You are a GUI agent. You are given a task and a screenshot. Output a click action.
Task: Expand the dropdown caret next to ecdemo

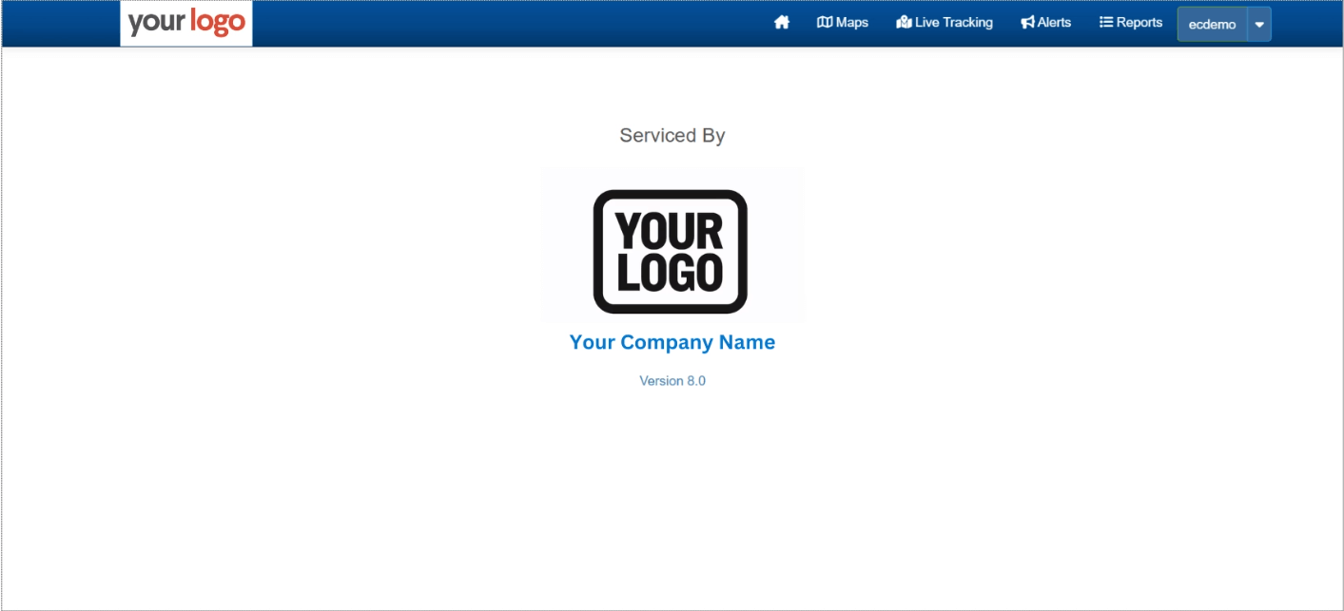point(1259,25)
